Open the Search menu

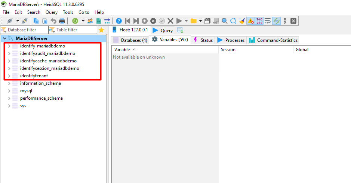(34, 12)
